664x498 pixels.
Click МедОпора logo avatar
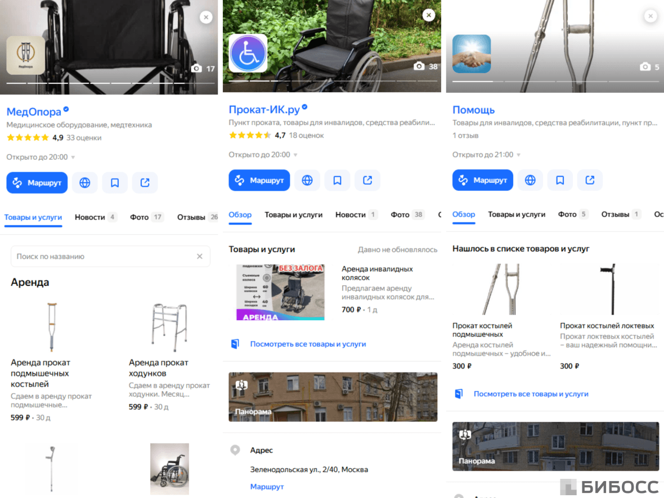pyautogui.click(x=26, y=56)
